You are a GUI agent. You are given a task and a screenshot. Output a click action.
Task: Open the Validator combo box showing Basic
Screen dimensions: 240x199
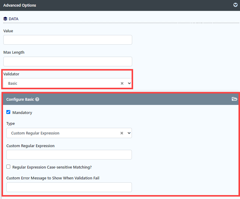coord(68,83)
